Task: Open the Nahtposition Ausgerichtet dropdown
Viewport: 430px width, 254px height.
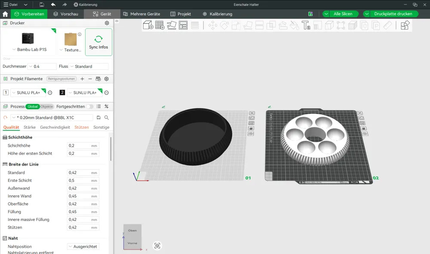Action: (83, 247)
